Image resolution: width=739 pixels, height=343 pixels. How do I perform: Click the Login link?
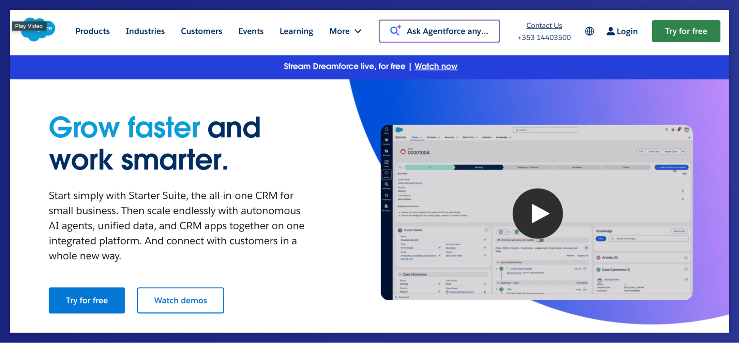click(622, 31)
